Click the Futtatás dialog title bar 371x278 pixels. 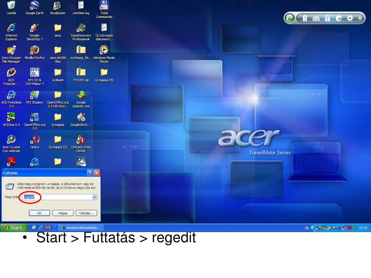pos(44,173)
